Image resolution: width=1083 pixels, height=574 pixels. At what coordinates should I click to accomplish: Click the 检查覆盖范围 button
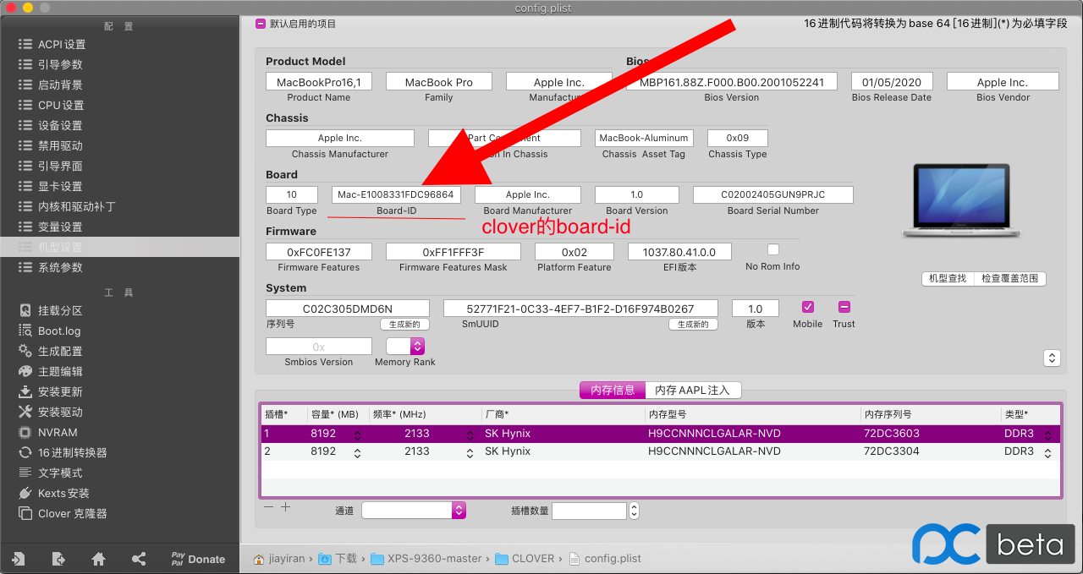tap(1009, 278)
